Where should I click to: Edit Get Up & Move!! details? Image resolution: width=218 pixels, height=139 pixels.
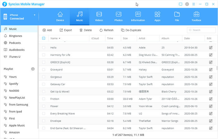211,92
